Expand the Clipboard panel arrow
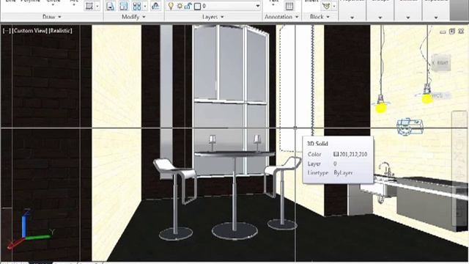This screenshot has height=264, width=469. pos(436,18)
